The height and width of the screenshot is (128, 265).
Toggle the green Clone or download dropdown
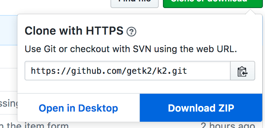point(213,4)
